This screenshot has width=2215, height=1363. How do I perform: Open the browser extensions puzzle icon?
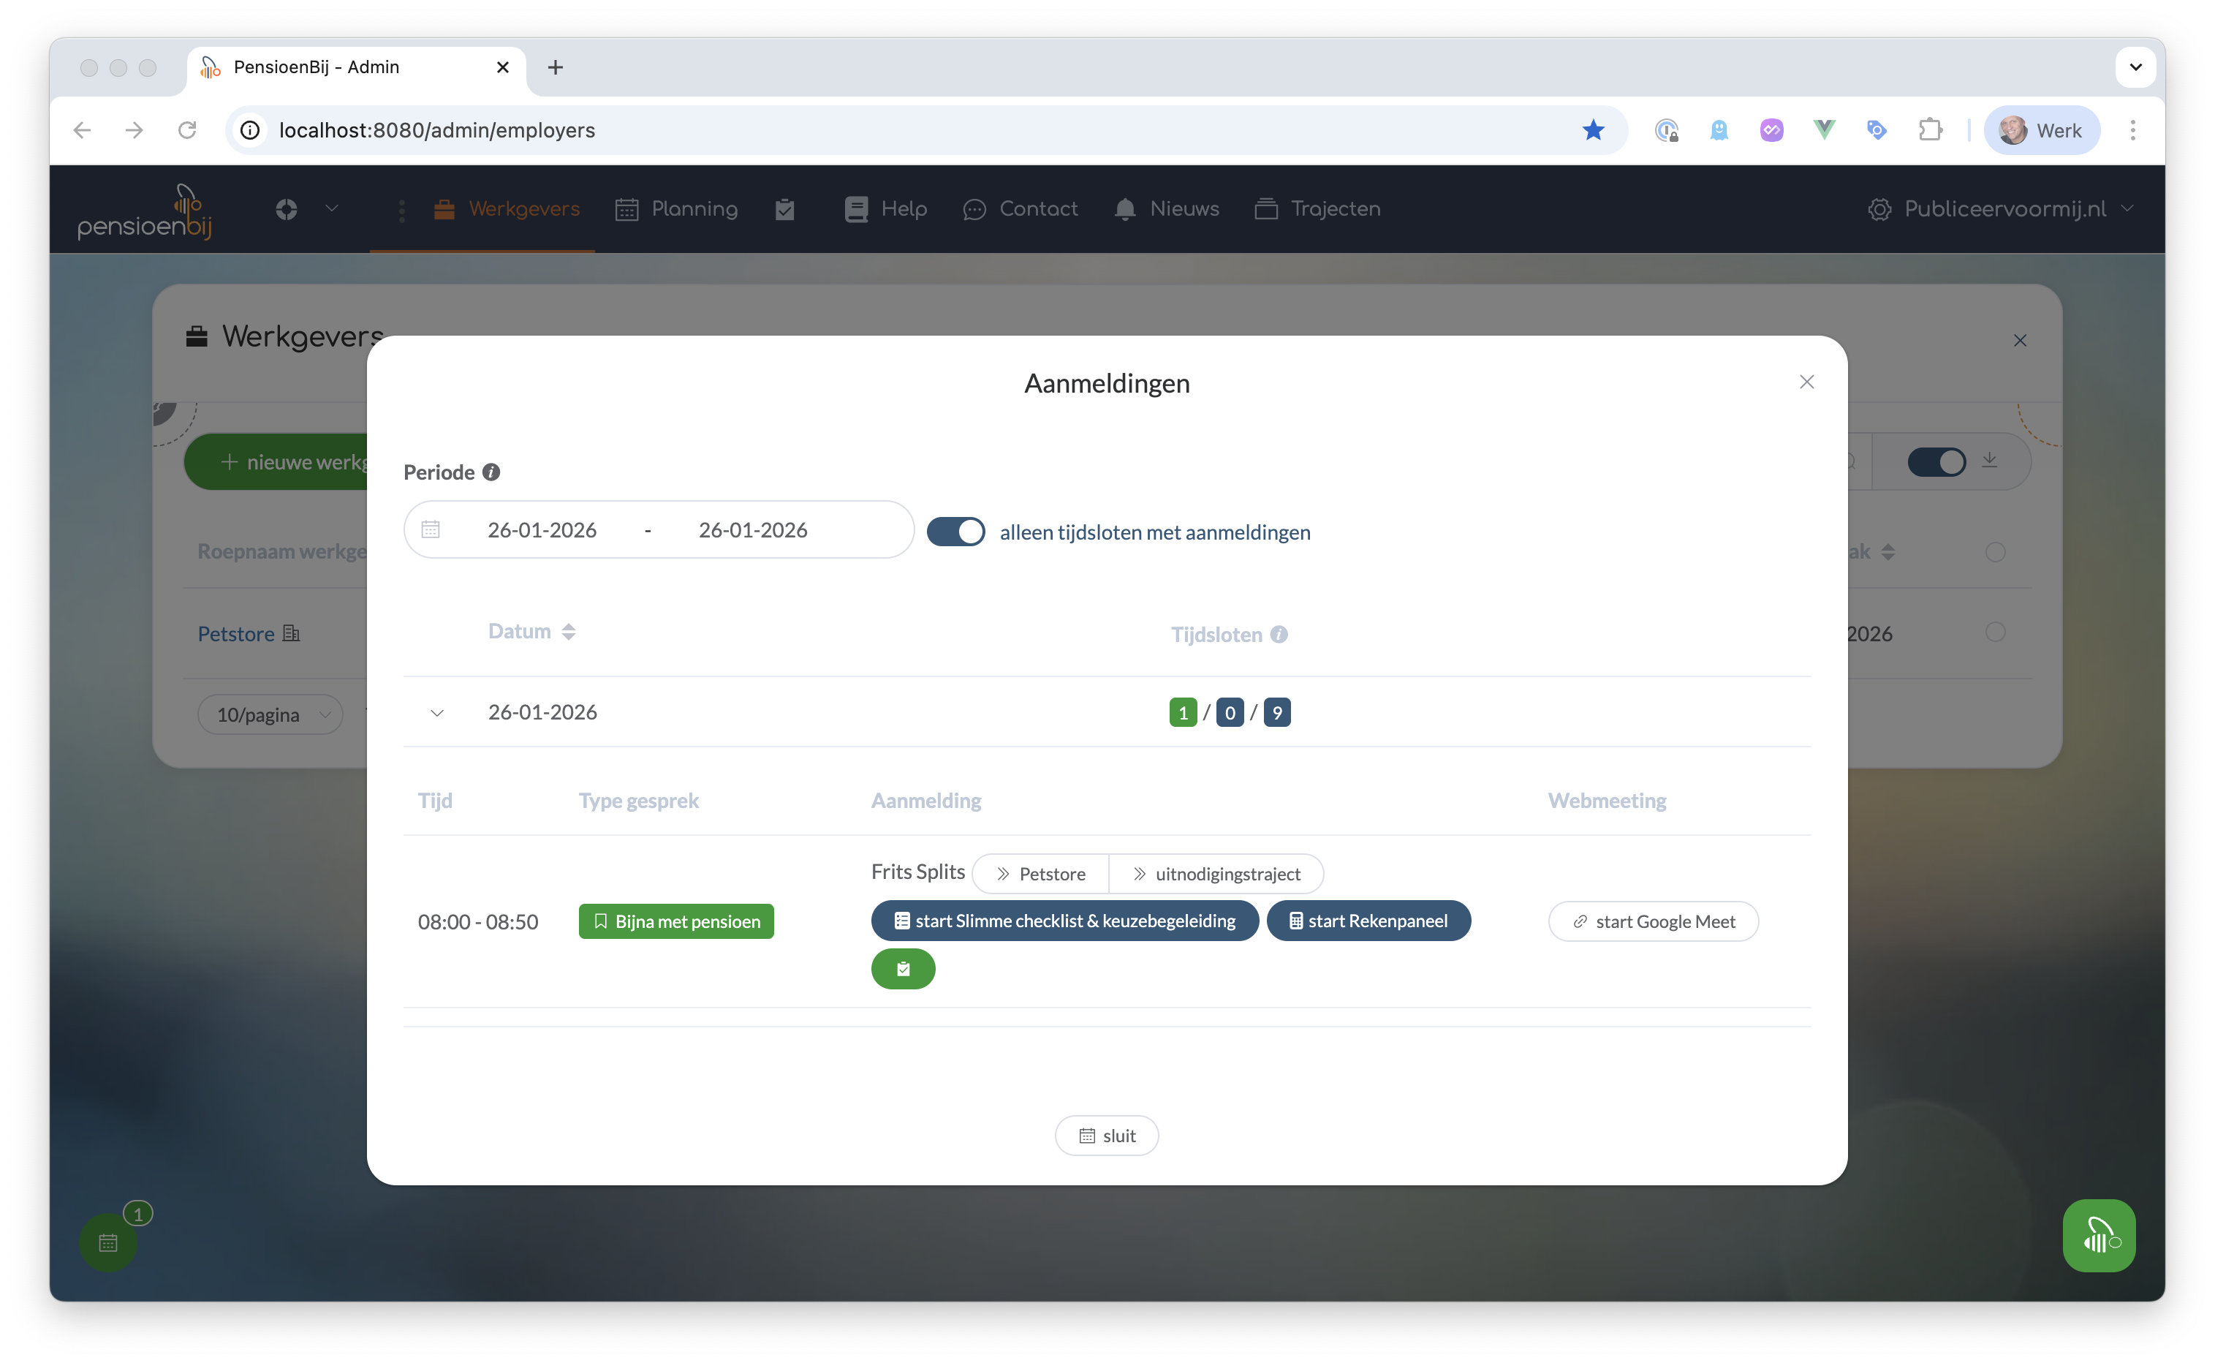1930,131
